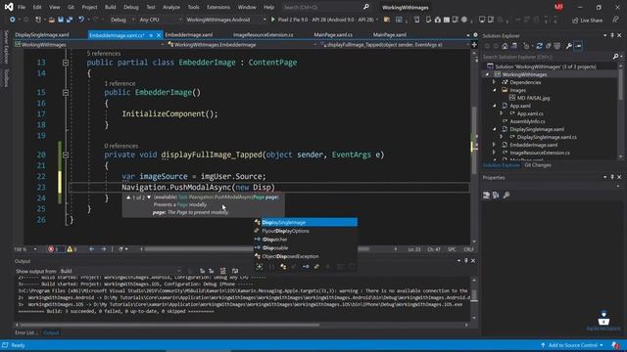Click the Open File folder icon
Screen dimensions: 627x352
[x=52, y=20]
